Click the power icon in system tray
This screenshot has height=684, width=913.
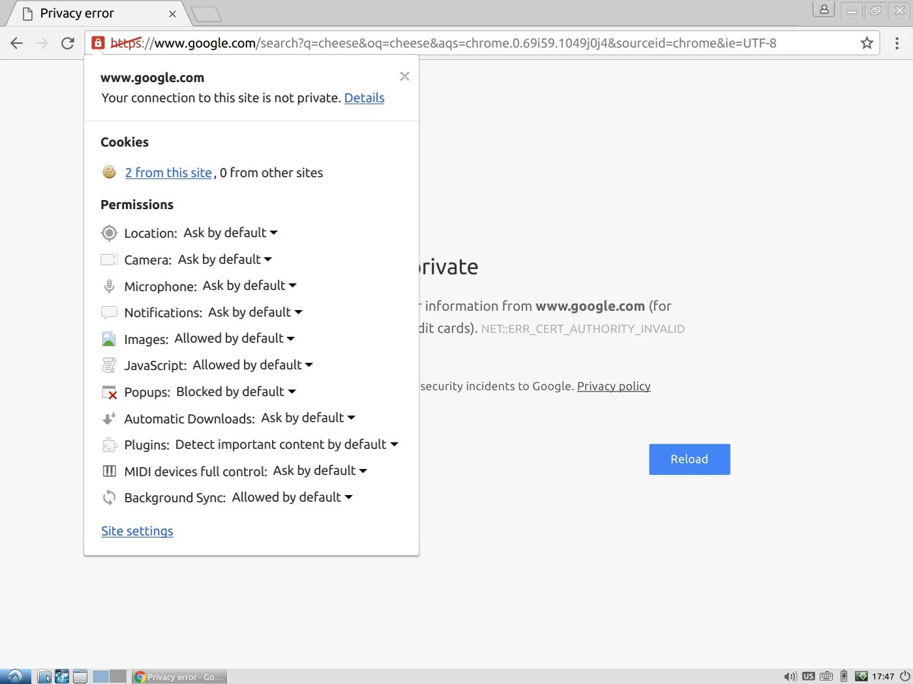click(905, 676)
